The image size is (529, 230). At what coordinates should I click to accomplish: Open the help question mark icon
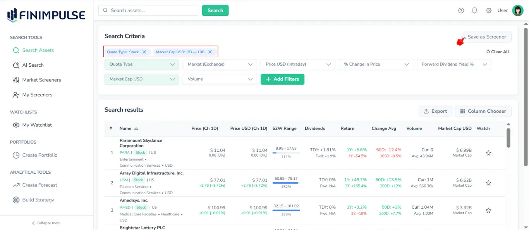[461, 10]
